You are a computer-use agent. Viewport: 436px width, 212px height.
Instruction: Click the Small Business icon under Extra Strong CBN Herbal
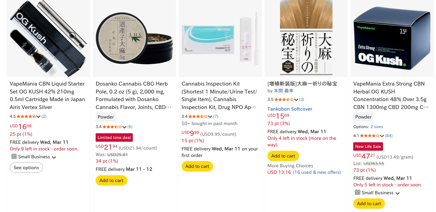coord(357,192)
